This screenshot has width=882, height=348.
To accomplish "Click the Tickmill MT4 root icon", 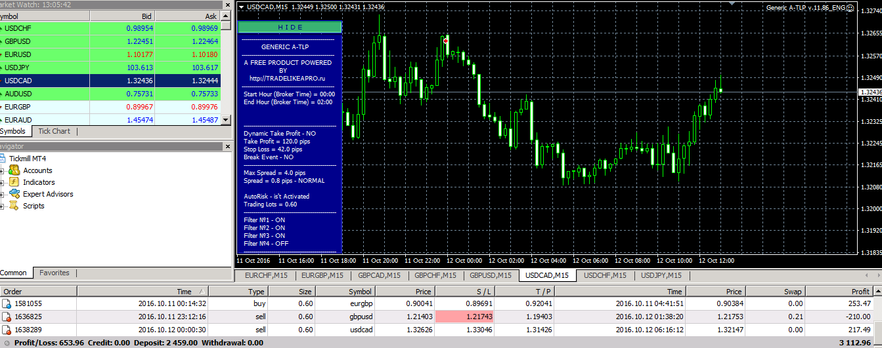I will point(3,159).
